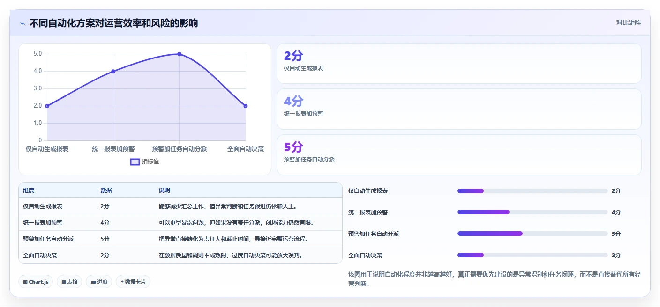This screenshot has height=307, width=660.
Task: Click the 2分 score card for 仅自动生成报表
Action: [x=459, y=63]
